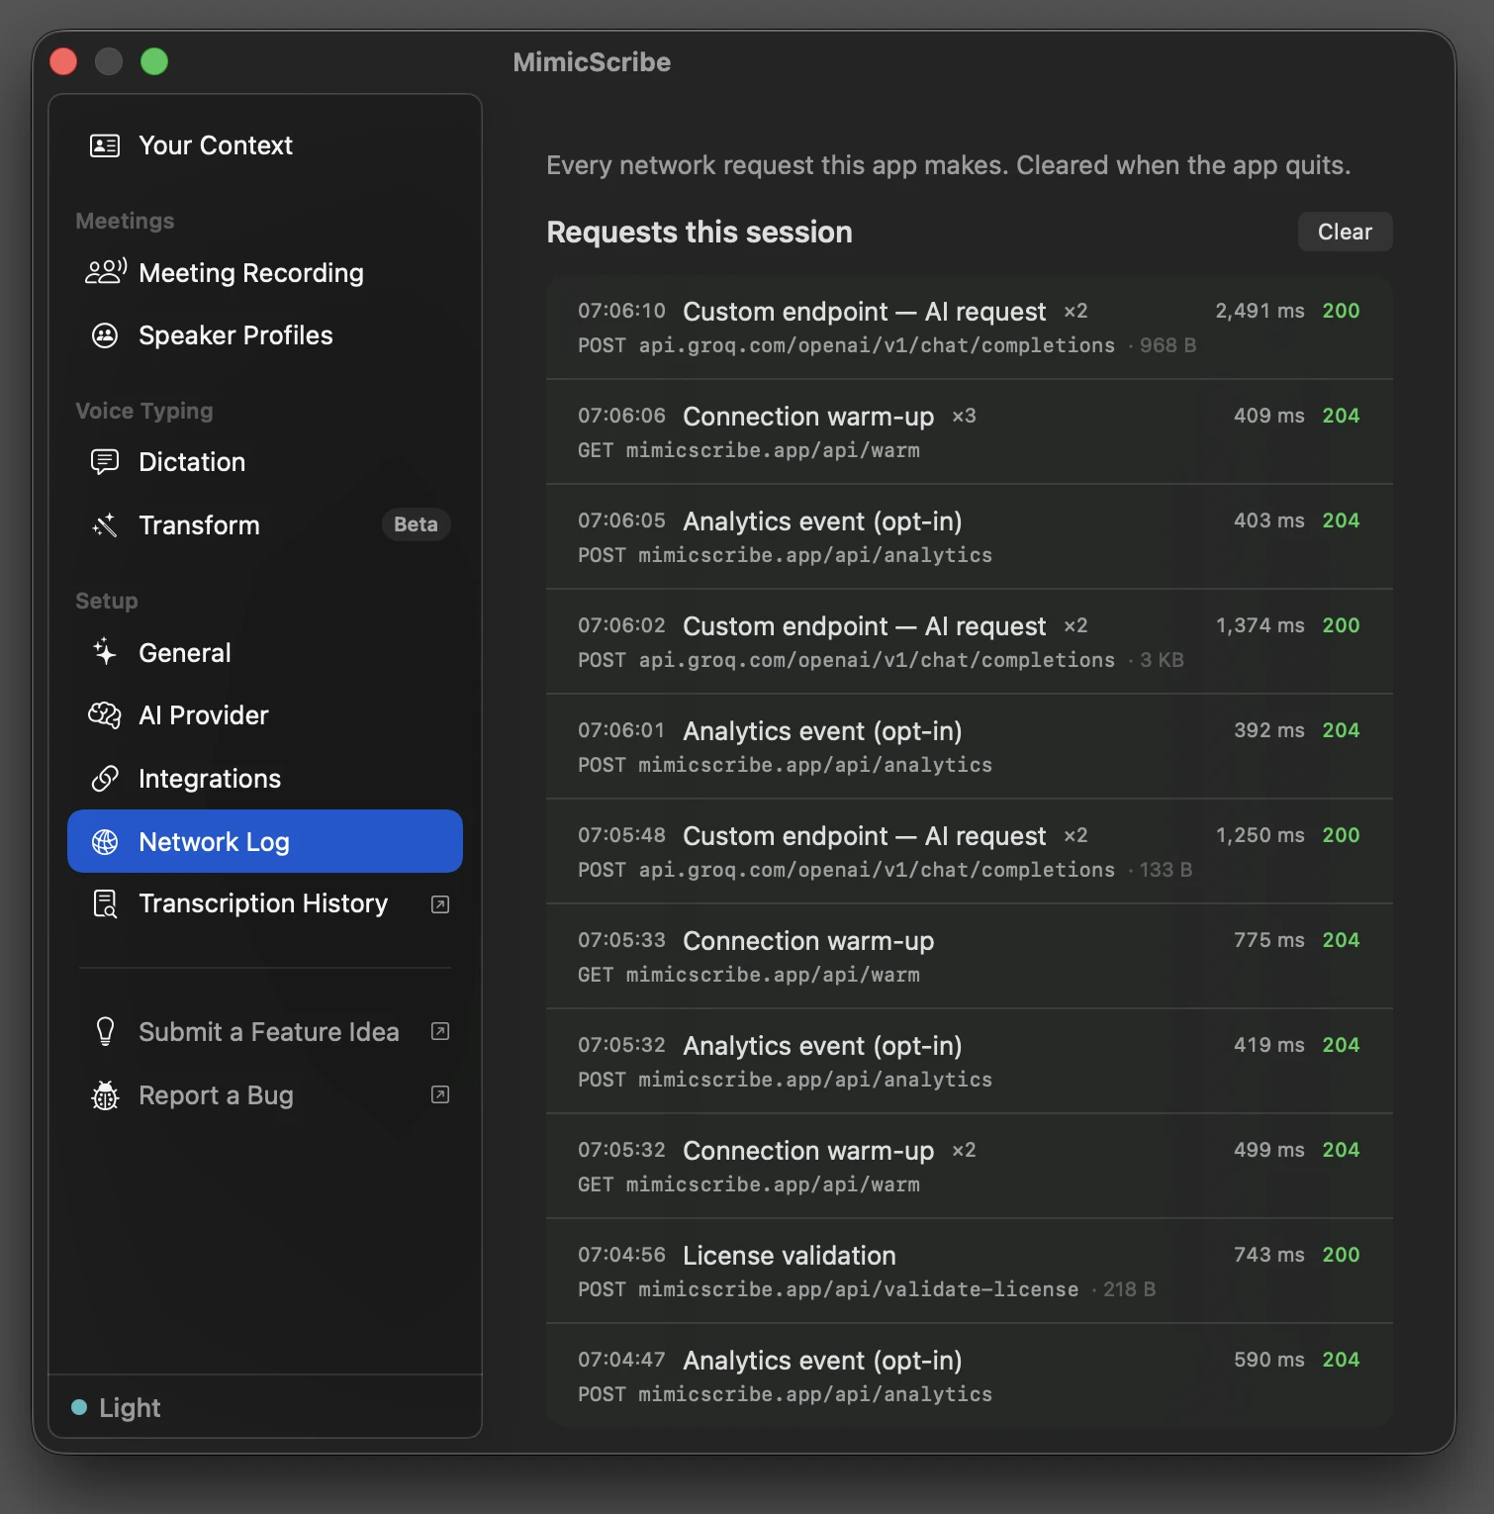
Task: Select the 07:05:33 Connection warm-up row
Action: click(x=970, y=957)
